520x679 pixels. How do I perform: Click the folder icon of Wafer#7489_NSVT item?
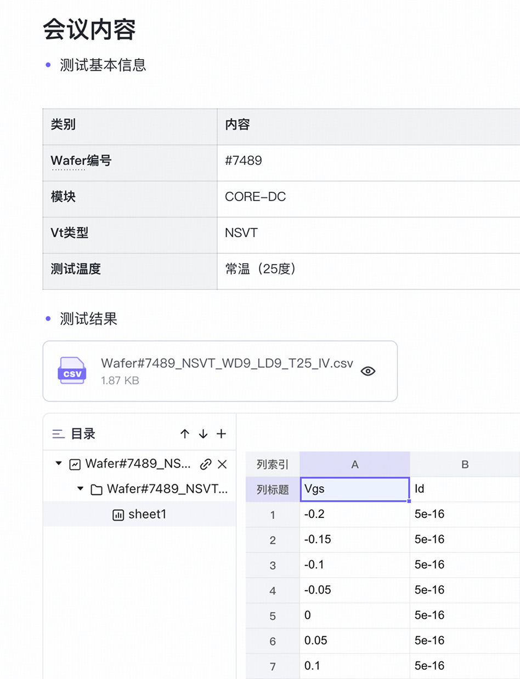point(97,489)
